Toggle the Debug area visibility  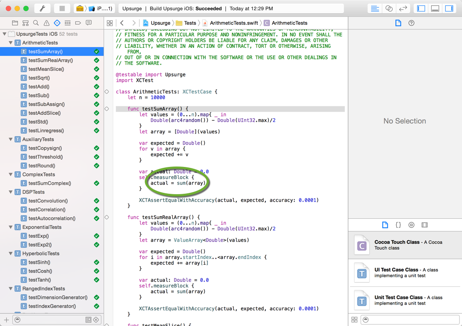click(435, 8)
